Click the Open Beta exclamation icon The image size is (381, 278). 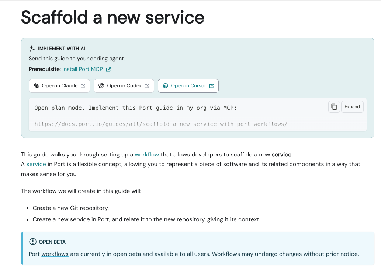[x=32, y=242]
